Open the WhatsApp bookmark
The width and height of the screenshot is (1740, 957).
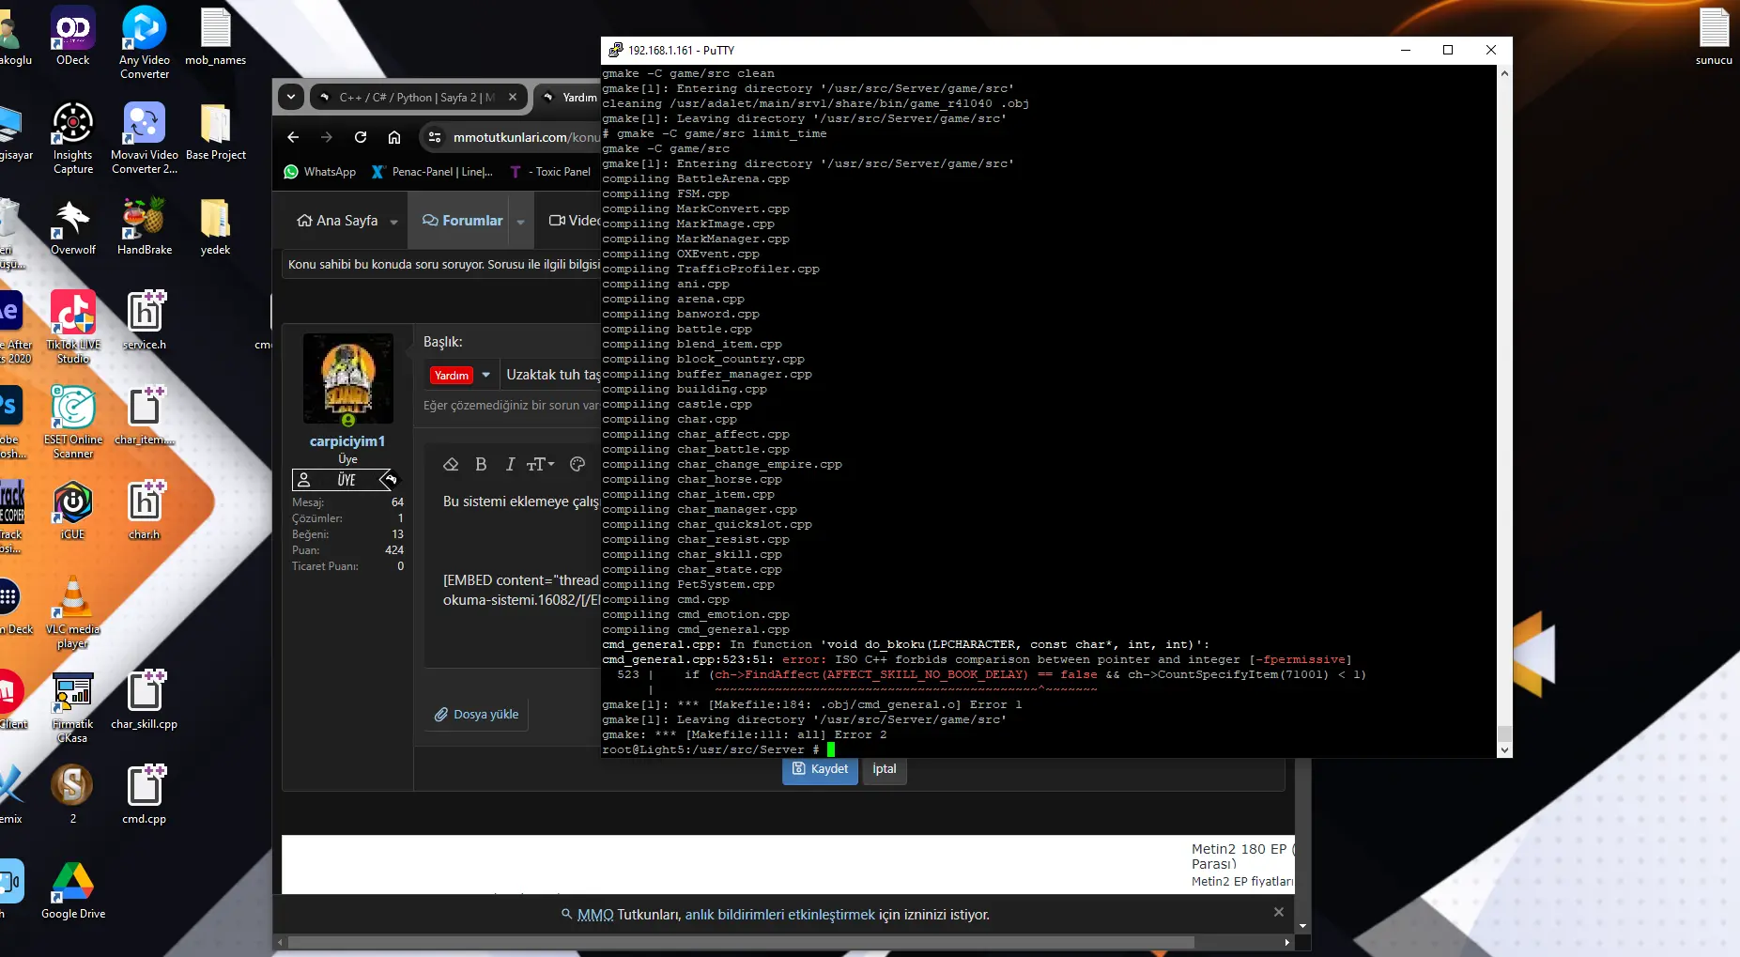point(320,172)
